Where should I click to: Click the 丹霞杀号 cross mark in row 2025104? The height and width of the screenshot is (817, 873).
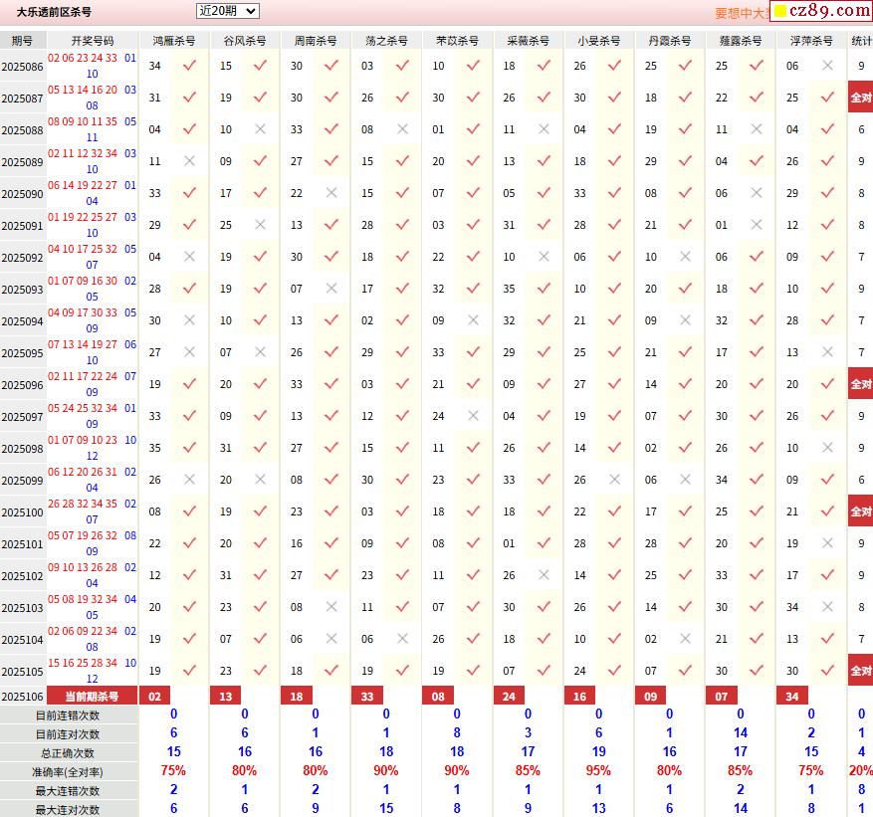[x=686, y=638]
